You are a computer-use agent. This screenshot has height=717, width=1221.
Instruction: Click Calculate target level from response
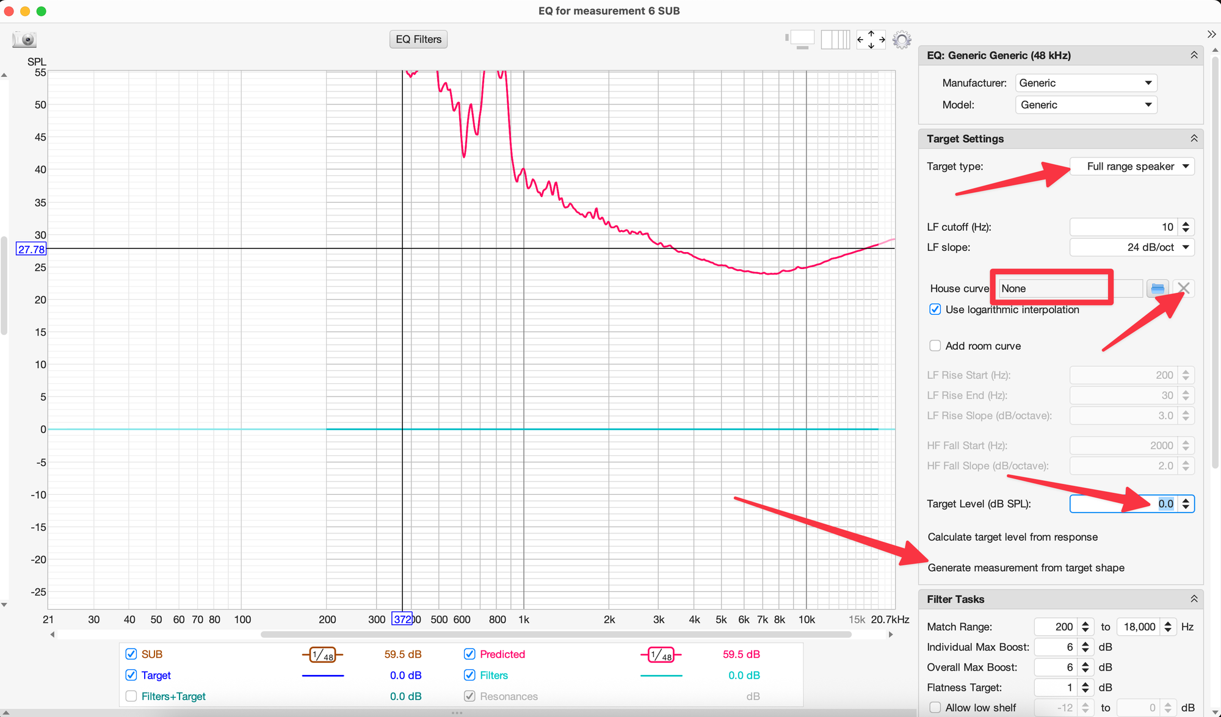pos(1012,537)
